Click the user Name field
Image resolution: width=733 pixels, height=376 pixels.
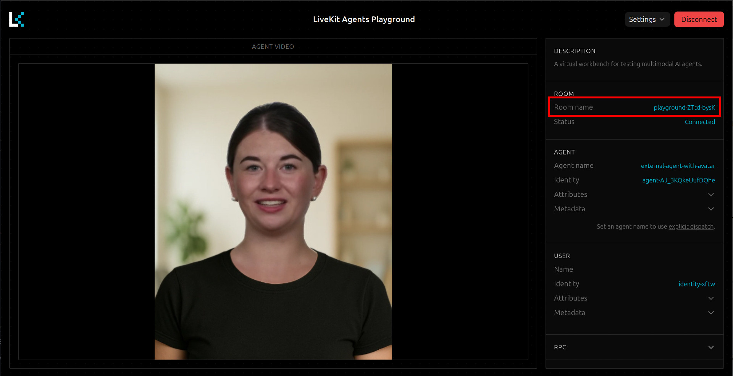click(563, 270)
